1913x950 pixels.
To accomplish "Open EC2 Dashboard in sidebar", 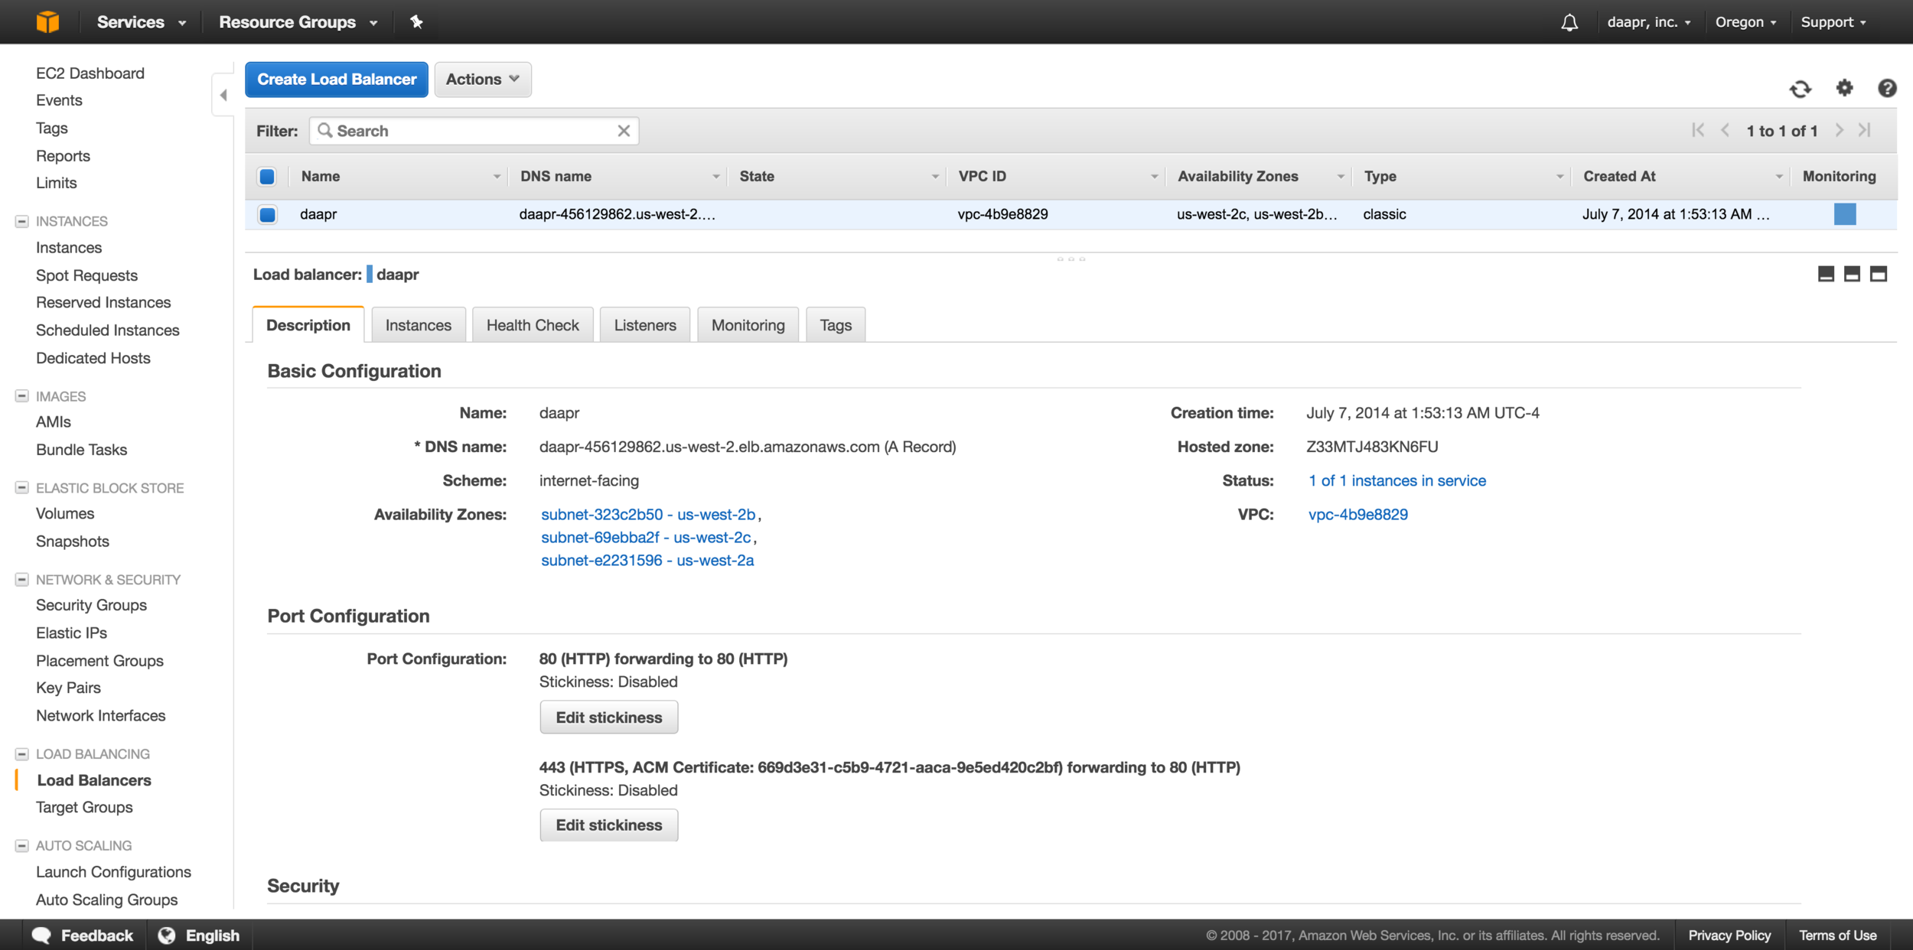I will point(90,73).
